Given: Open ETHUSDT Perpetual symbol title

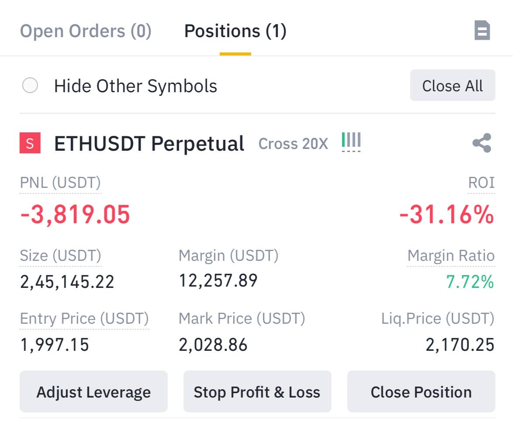Looking at the screenshot, I should point(149,144).
